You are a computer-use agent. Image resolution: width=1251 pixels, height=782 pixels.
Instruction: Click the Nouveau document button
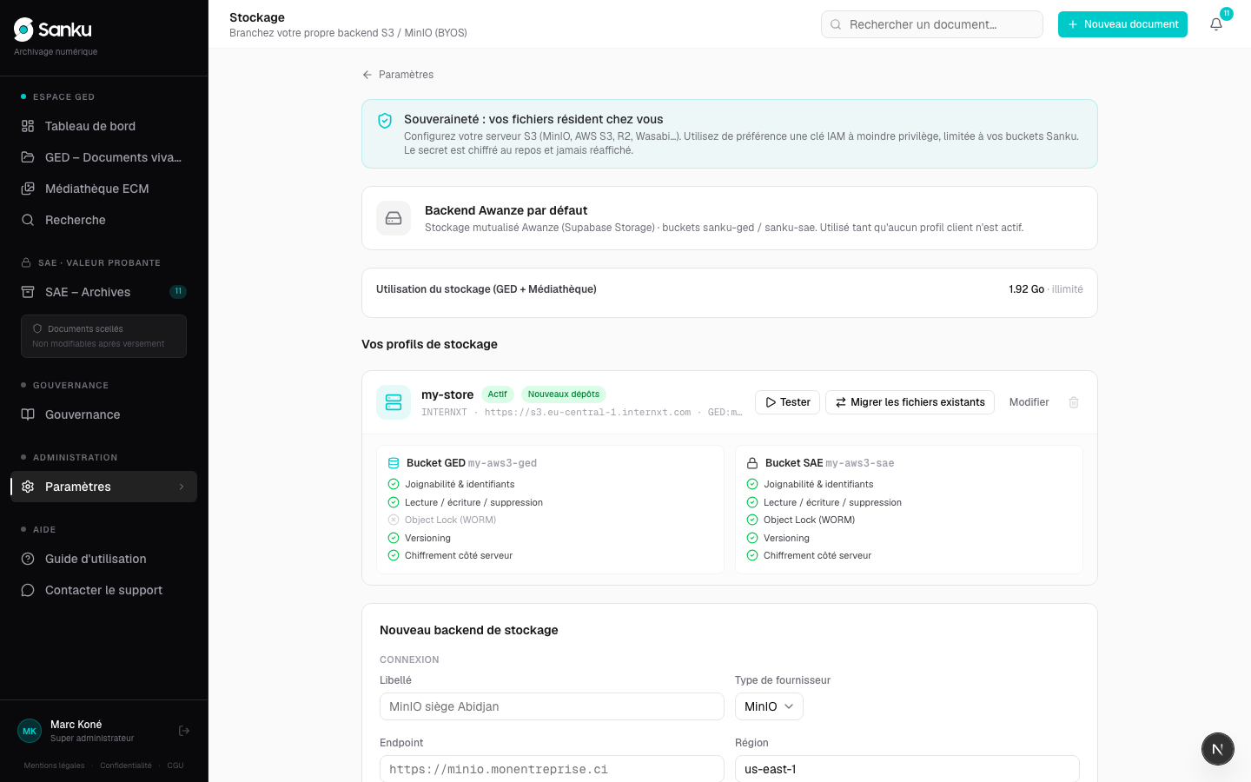[1122, 24]
